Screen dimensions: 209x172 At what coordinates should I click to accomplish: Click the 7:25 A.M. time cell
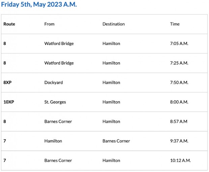179,63
